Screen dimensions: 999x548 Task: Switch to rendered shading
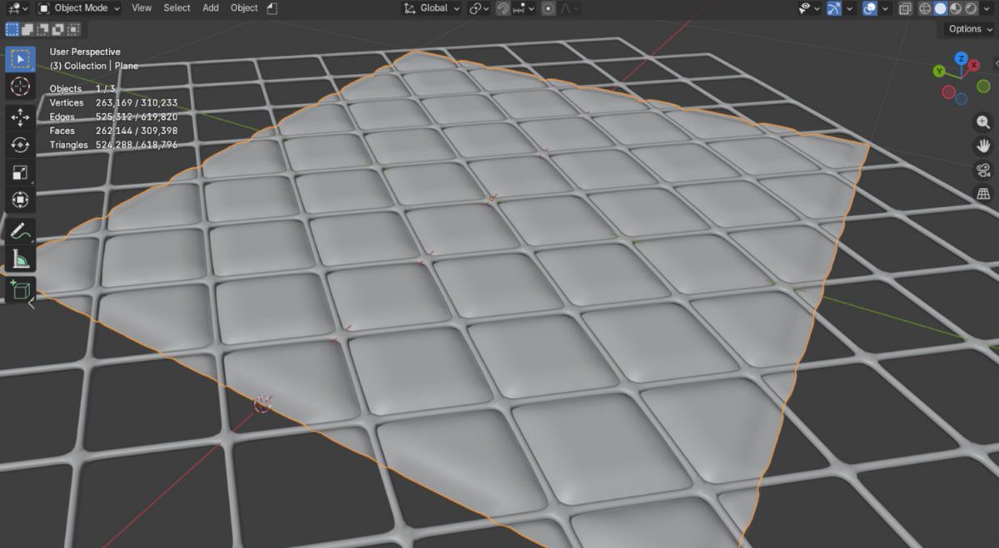971,8
